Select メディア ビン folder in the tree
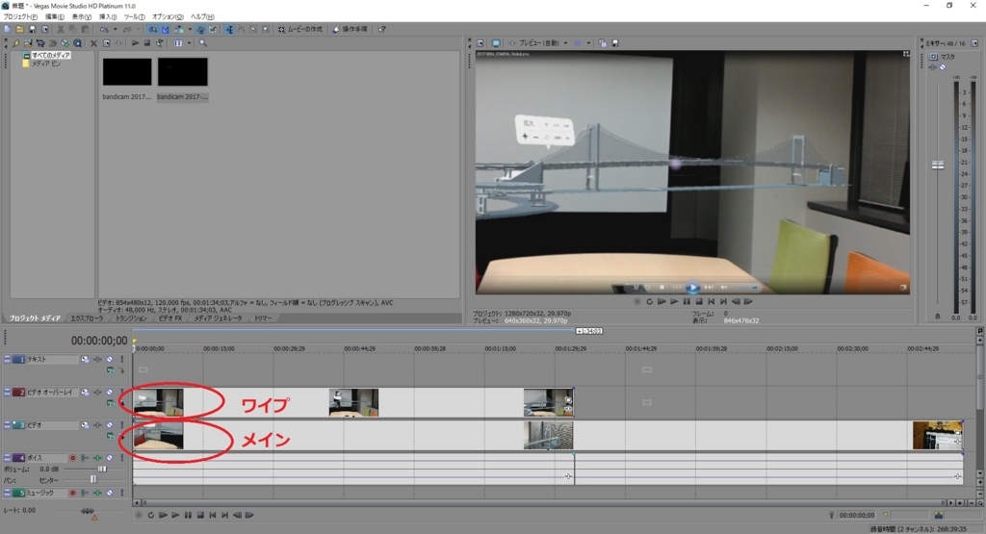This screenshot has width=986, height=534. (x=45, y=64)
